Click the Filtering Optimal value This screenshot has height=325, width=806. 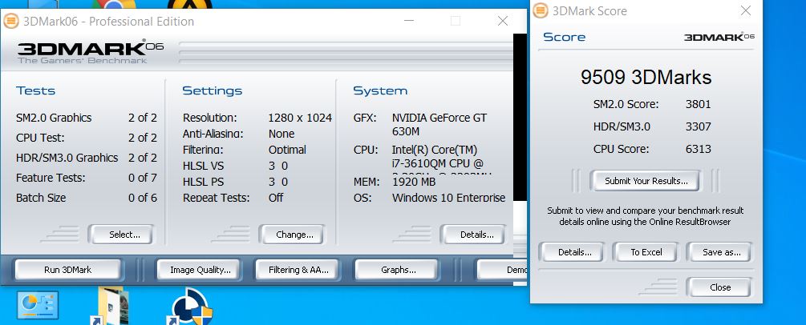pyautogui.click(x=287, y=150)
